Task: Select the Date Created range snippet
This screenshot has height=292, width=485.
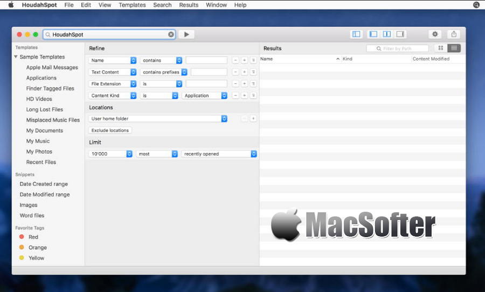Action: coord(44,184)
